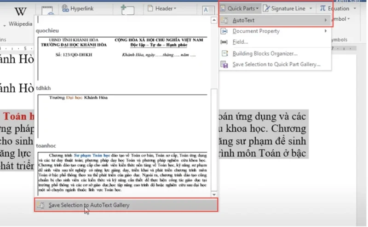This screenshot has height=227, width=368.
Task: Click the red 'Toán h' document text
Action: pyautogui.click(x=18, y=116)
